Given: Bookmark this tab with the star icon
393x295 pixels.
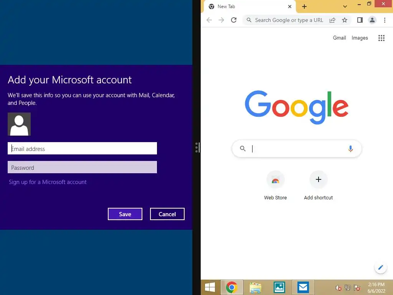Looking at the screenshot, I should pos(345,20).
